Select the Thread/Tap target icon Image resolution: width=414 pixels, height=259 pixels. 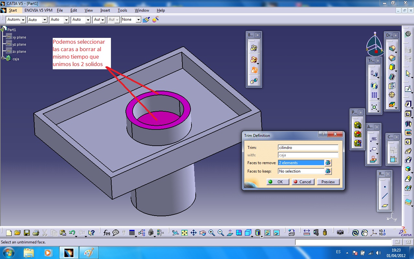(x=392, y=95)
